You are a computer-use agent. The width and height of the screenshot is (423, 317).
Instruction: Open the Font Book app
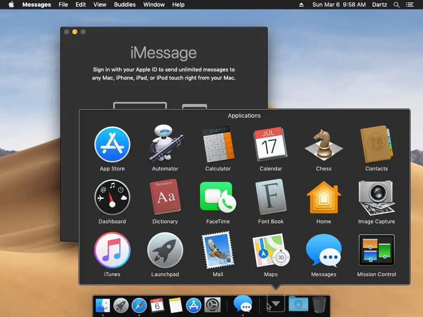coord(271,197)
